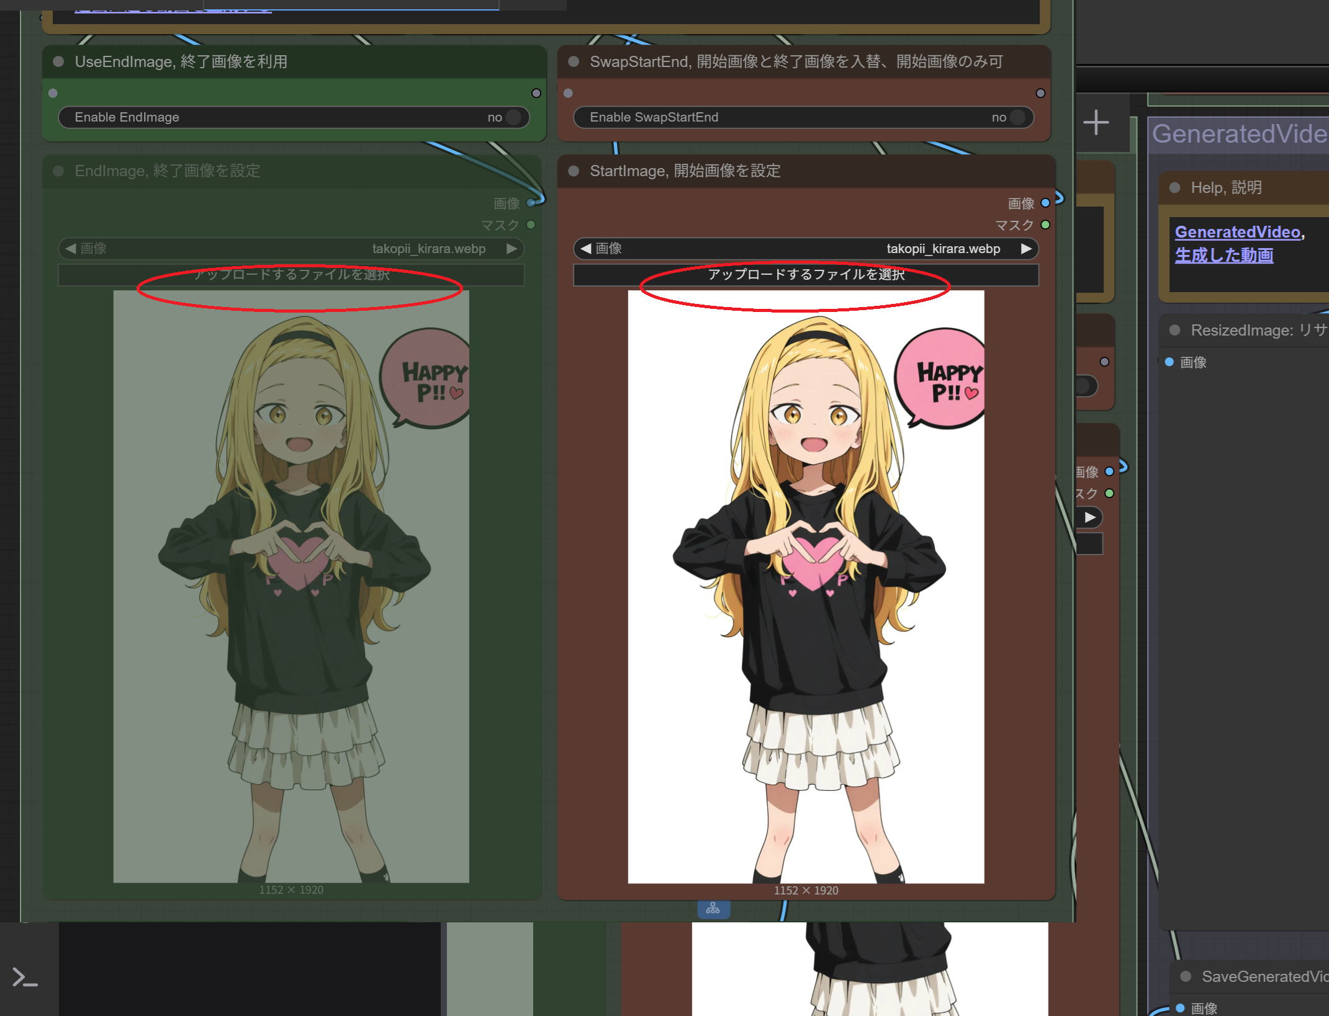This screenshot has width=1329, height=1016.
Task: Collapse the SwapStartEnd node title dot
Action: pos(574,61)
